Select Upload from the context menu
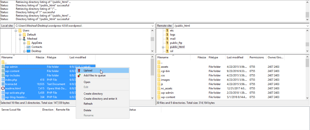Screen dimensions: 310x130 (102, 70)
